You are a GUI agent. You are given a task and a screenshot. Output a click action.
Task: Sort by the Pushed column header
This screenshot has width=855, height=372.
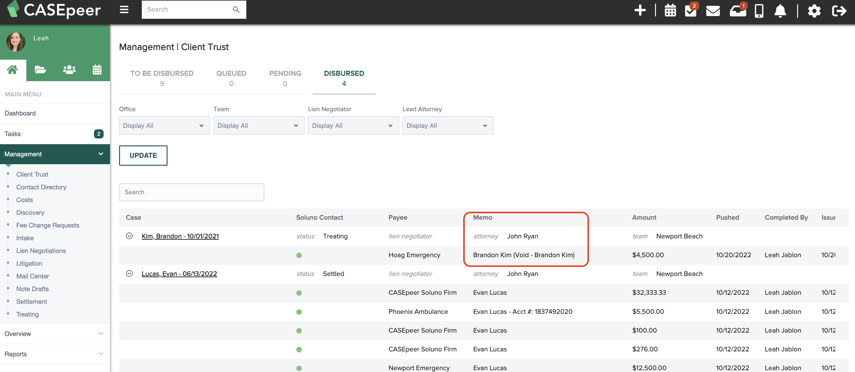pyautogui.click(x=727, y=218)
